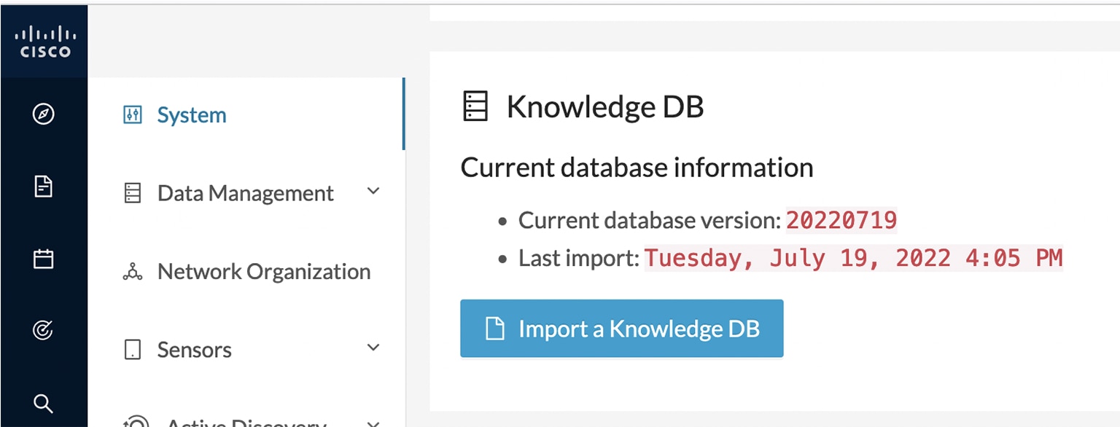Open the Reports document icon

point(44,187)
